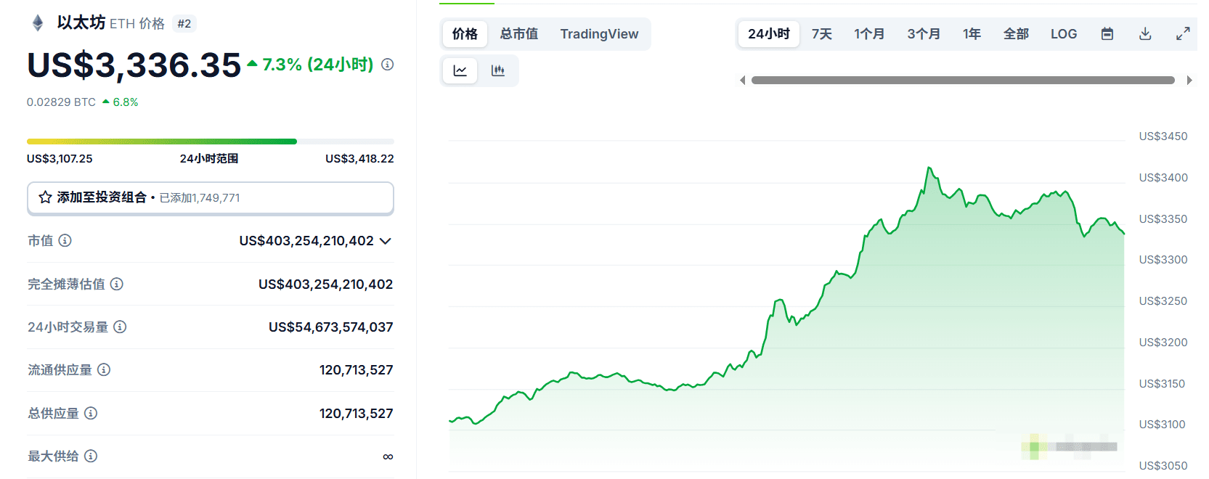Viewport: 1209px width, 479px height.
Task: Download the chart data
Action: (x=1145, y=34)
